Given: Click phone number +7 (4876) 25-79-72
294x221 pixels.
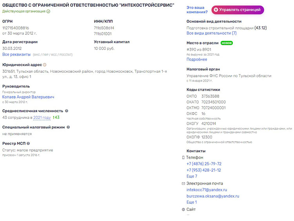Looking at the screenshot, I should coord(204,164).
